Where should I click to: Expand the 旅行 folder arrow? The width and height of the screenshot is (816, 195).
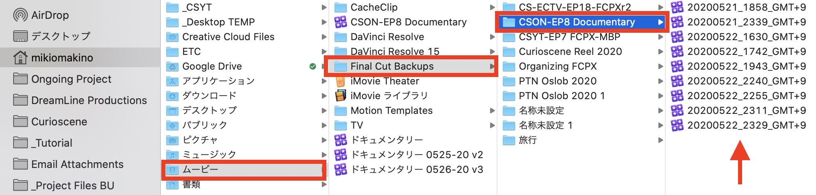click(x=660, y=140)
